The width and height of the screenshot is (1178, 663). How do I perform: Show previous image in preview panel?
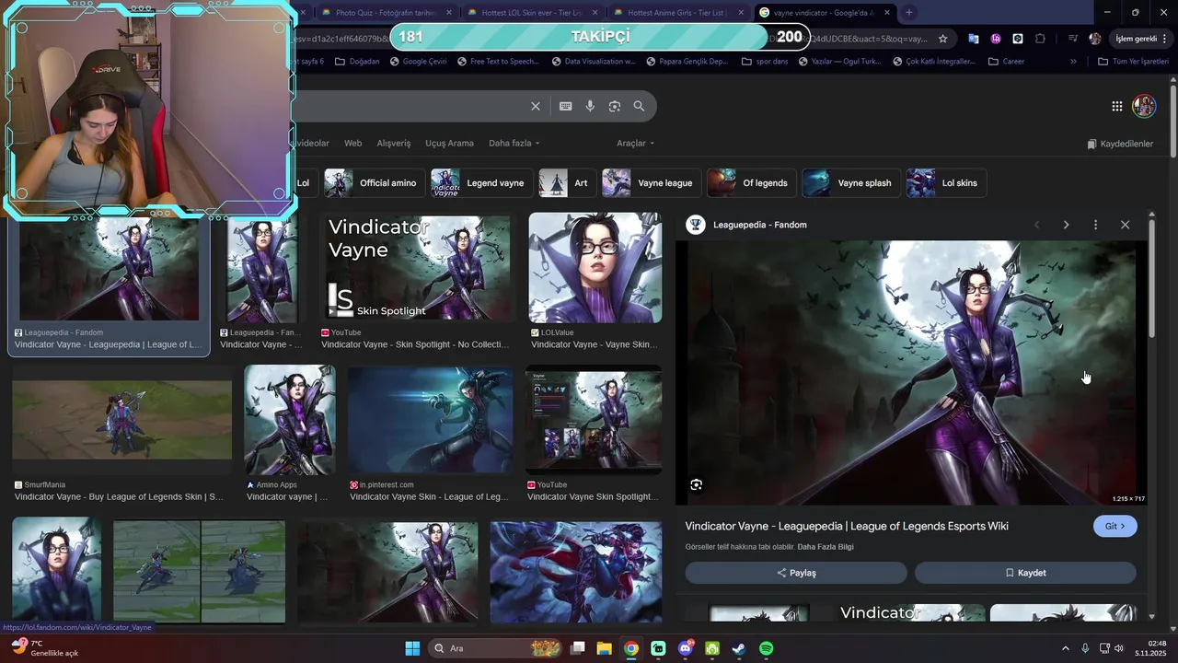click(1037, 225)
